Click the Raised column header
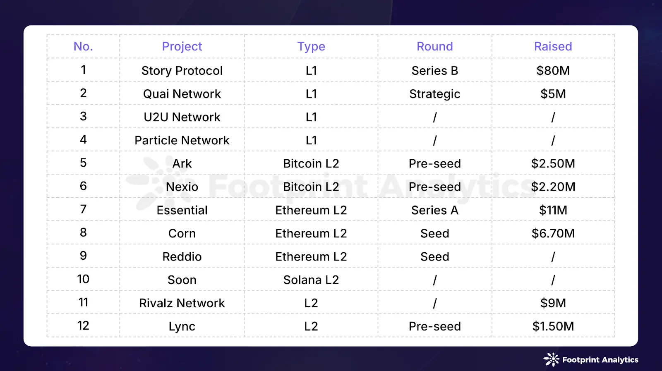The height and width of the screenshot is (371, 662). click(x=553, y=46)
